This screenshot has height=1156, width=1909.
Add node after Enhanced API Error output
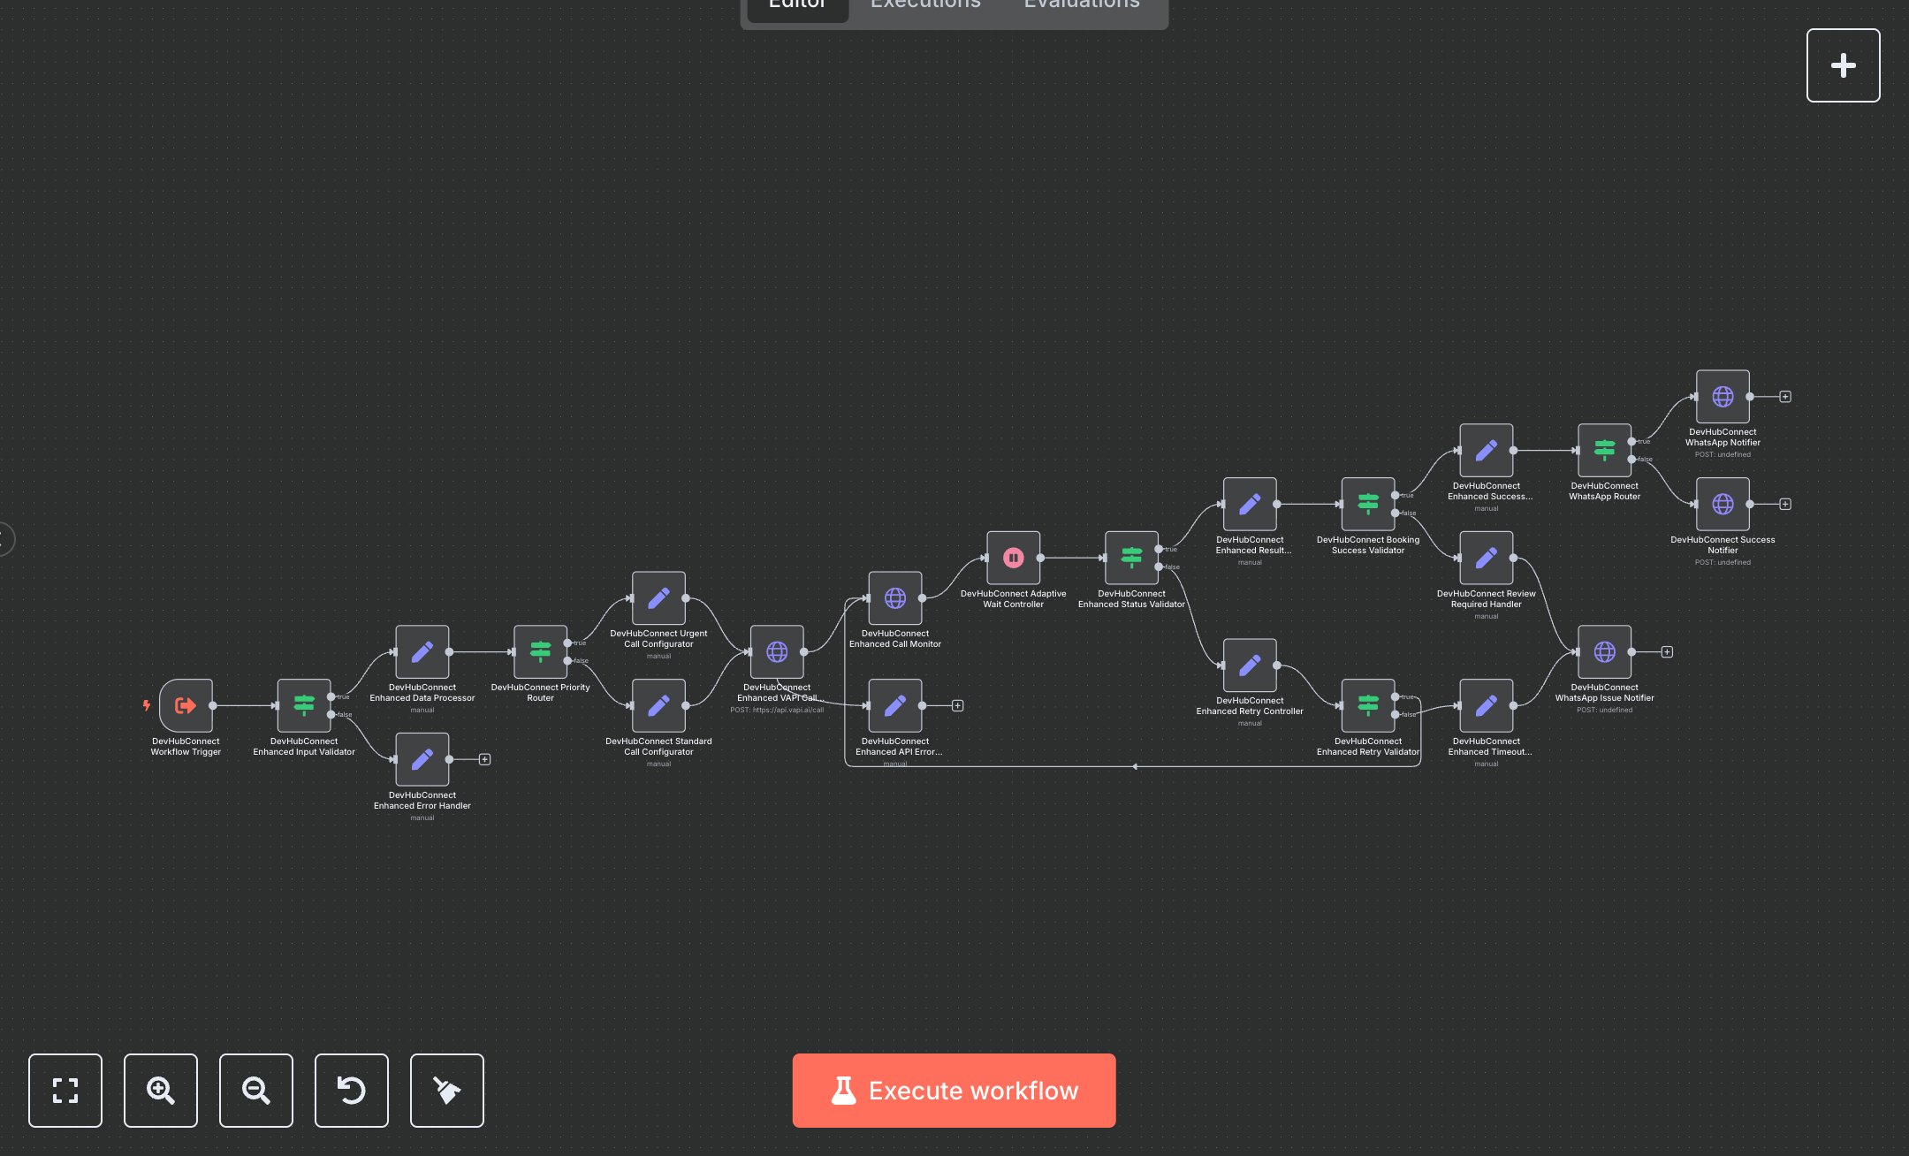coord(957,705)
